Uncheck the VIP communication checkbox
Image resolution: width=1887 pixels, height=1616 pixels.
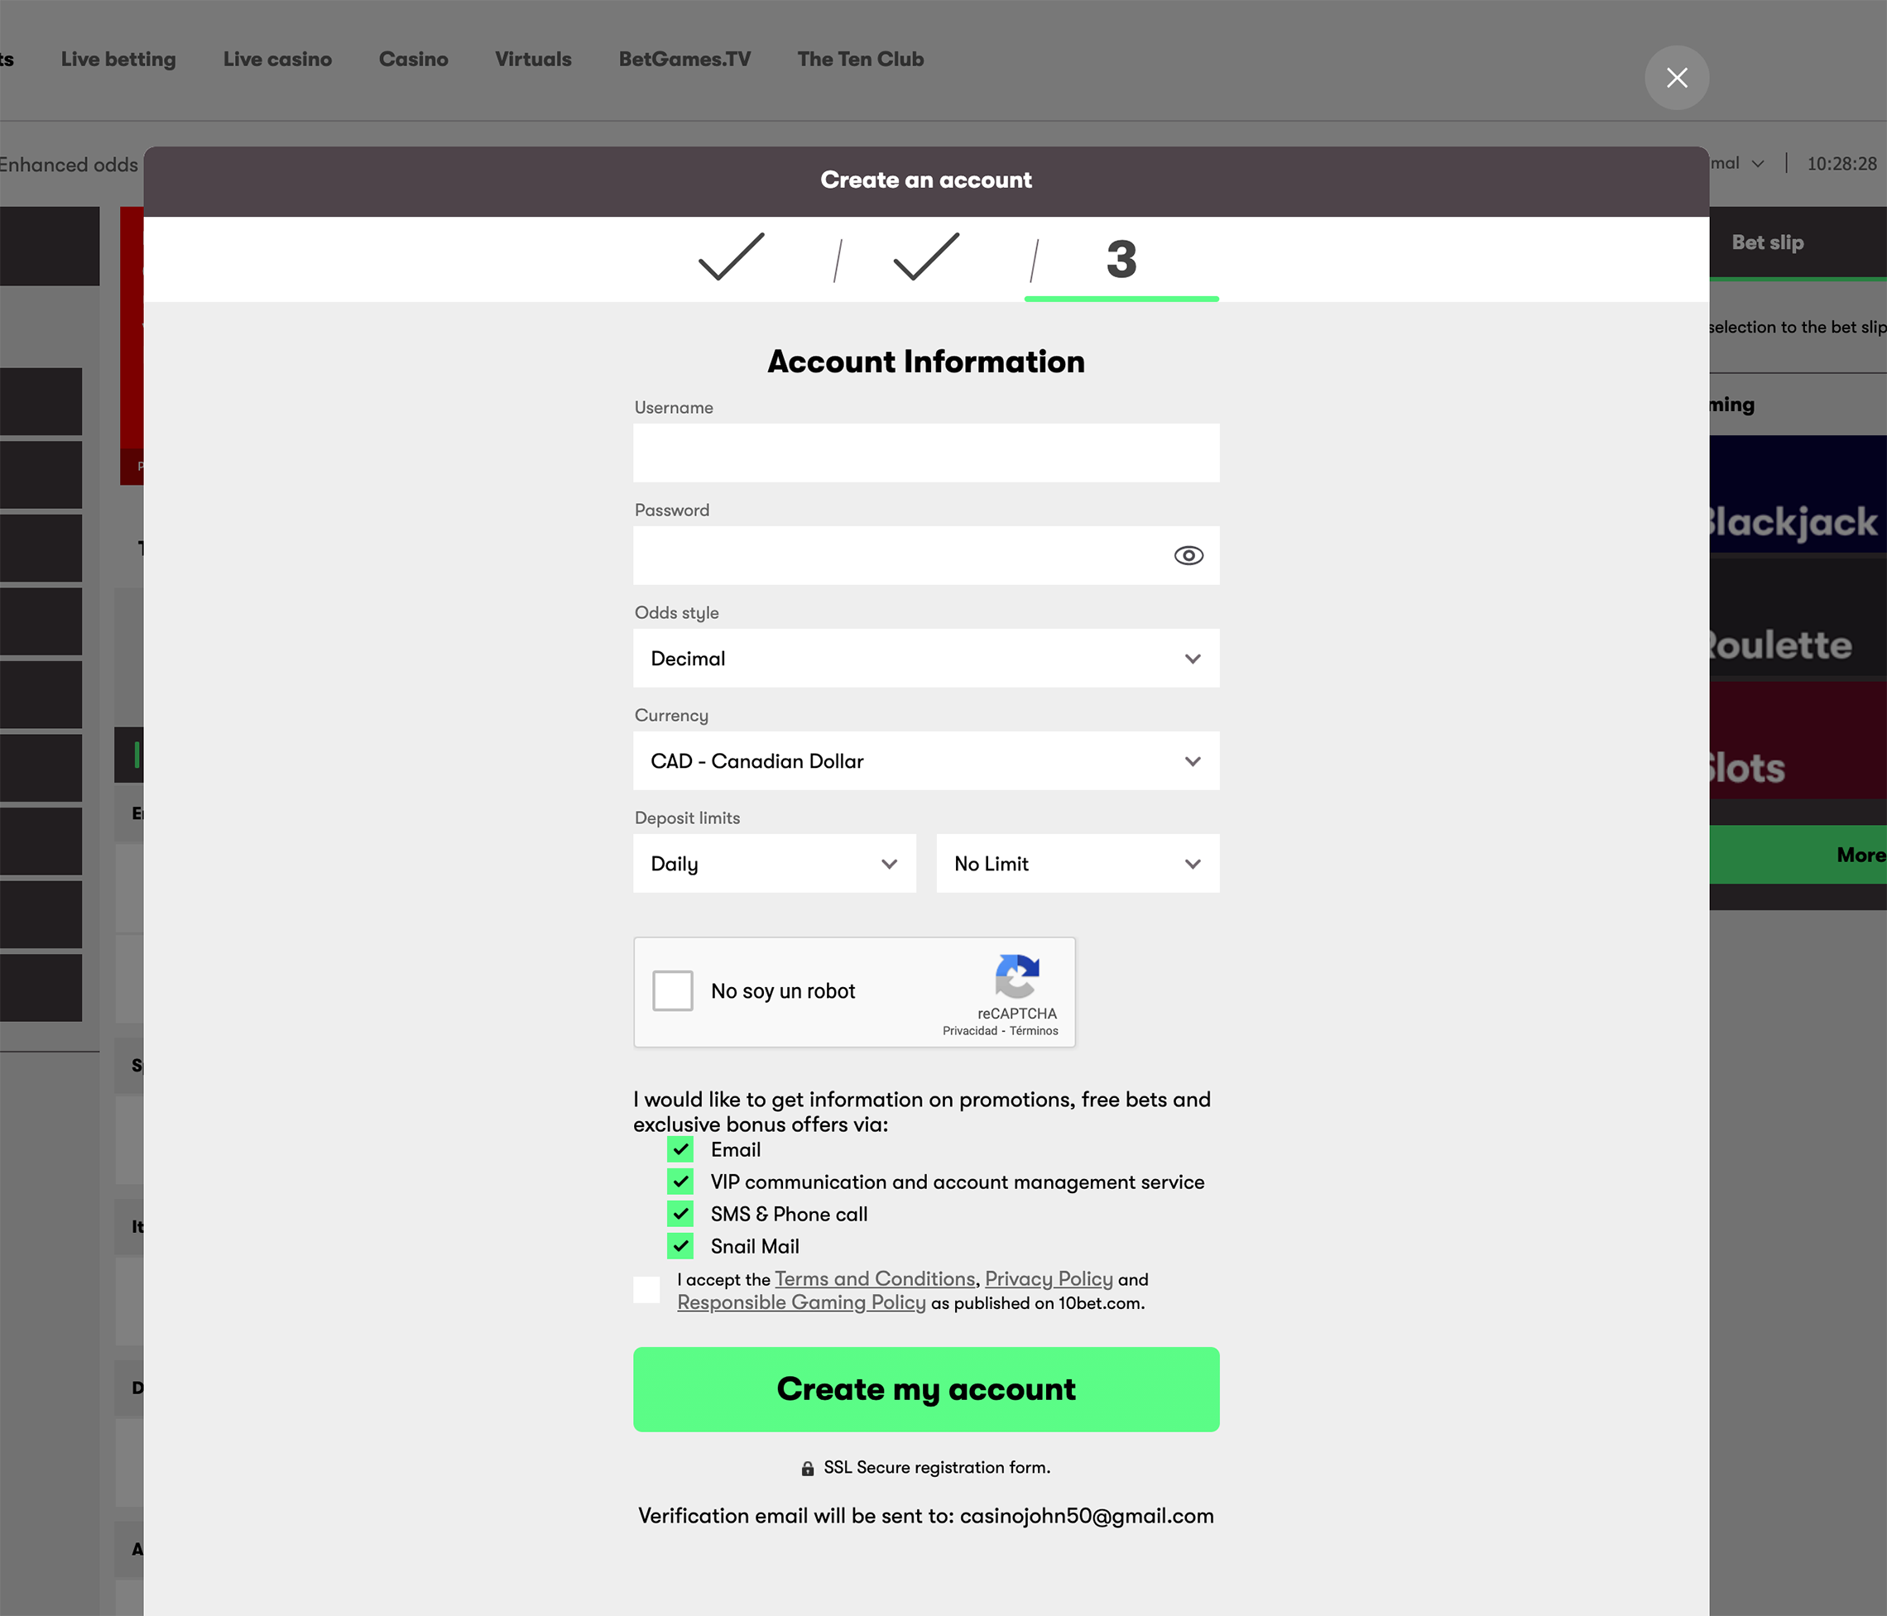tap(680, 1182)
